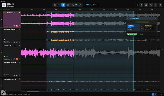Click the zoom level readout at bottom right
Viewport: 164px width, 96px height.
click(160, 94)
